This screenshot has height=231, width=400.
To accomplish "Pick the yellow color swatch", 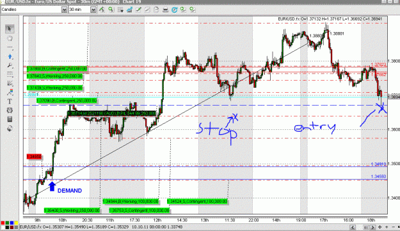I will click(16, 223).
